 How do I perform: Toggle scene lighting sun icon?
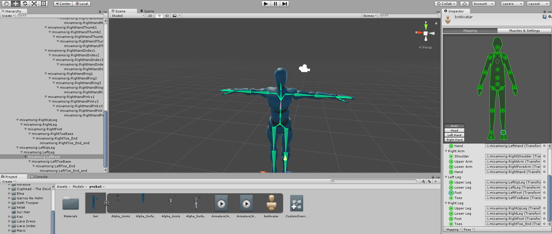[159, 16]
